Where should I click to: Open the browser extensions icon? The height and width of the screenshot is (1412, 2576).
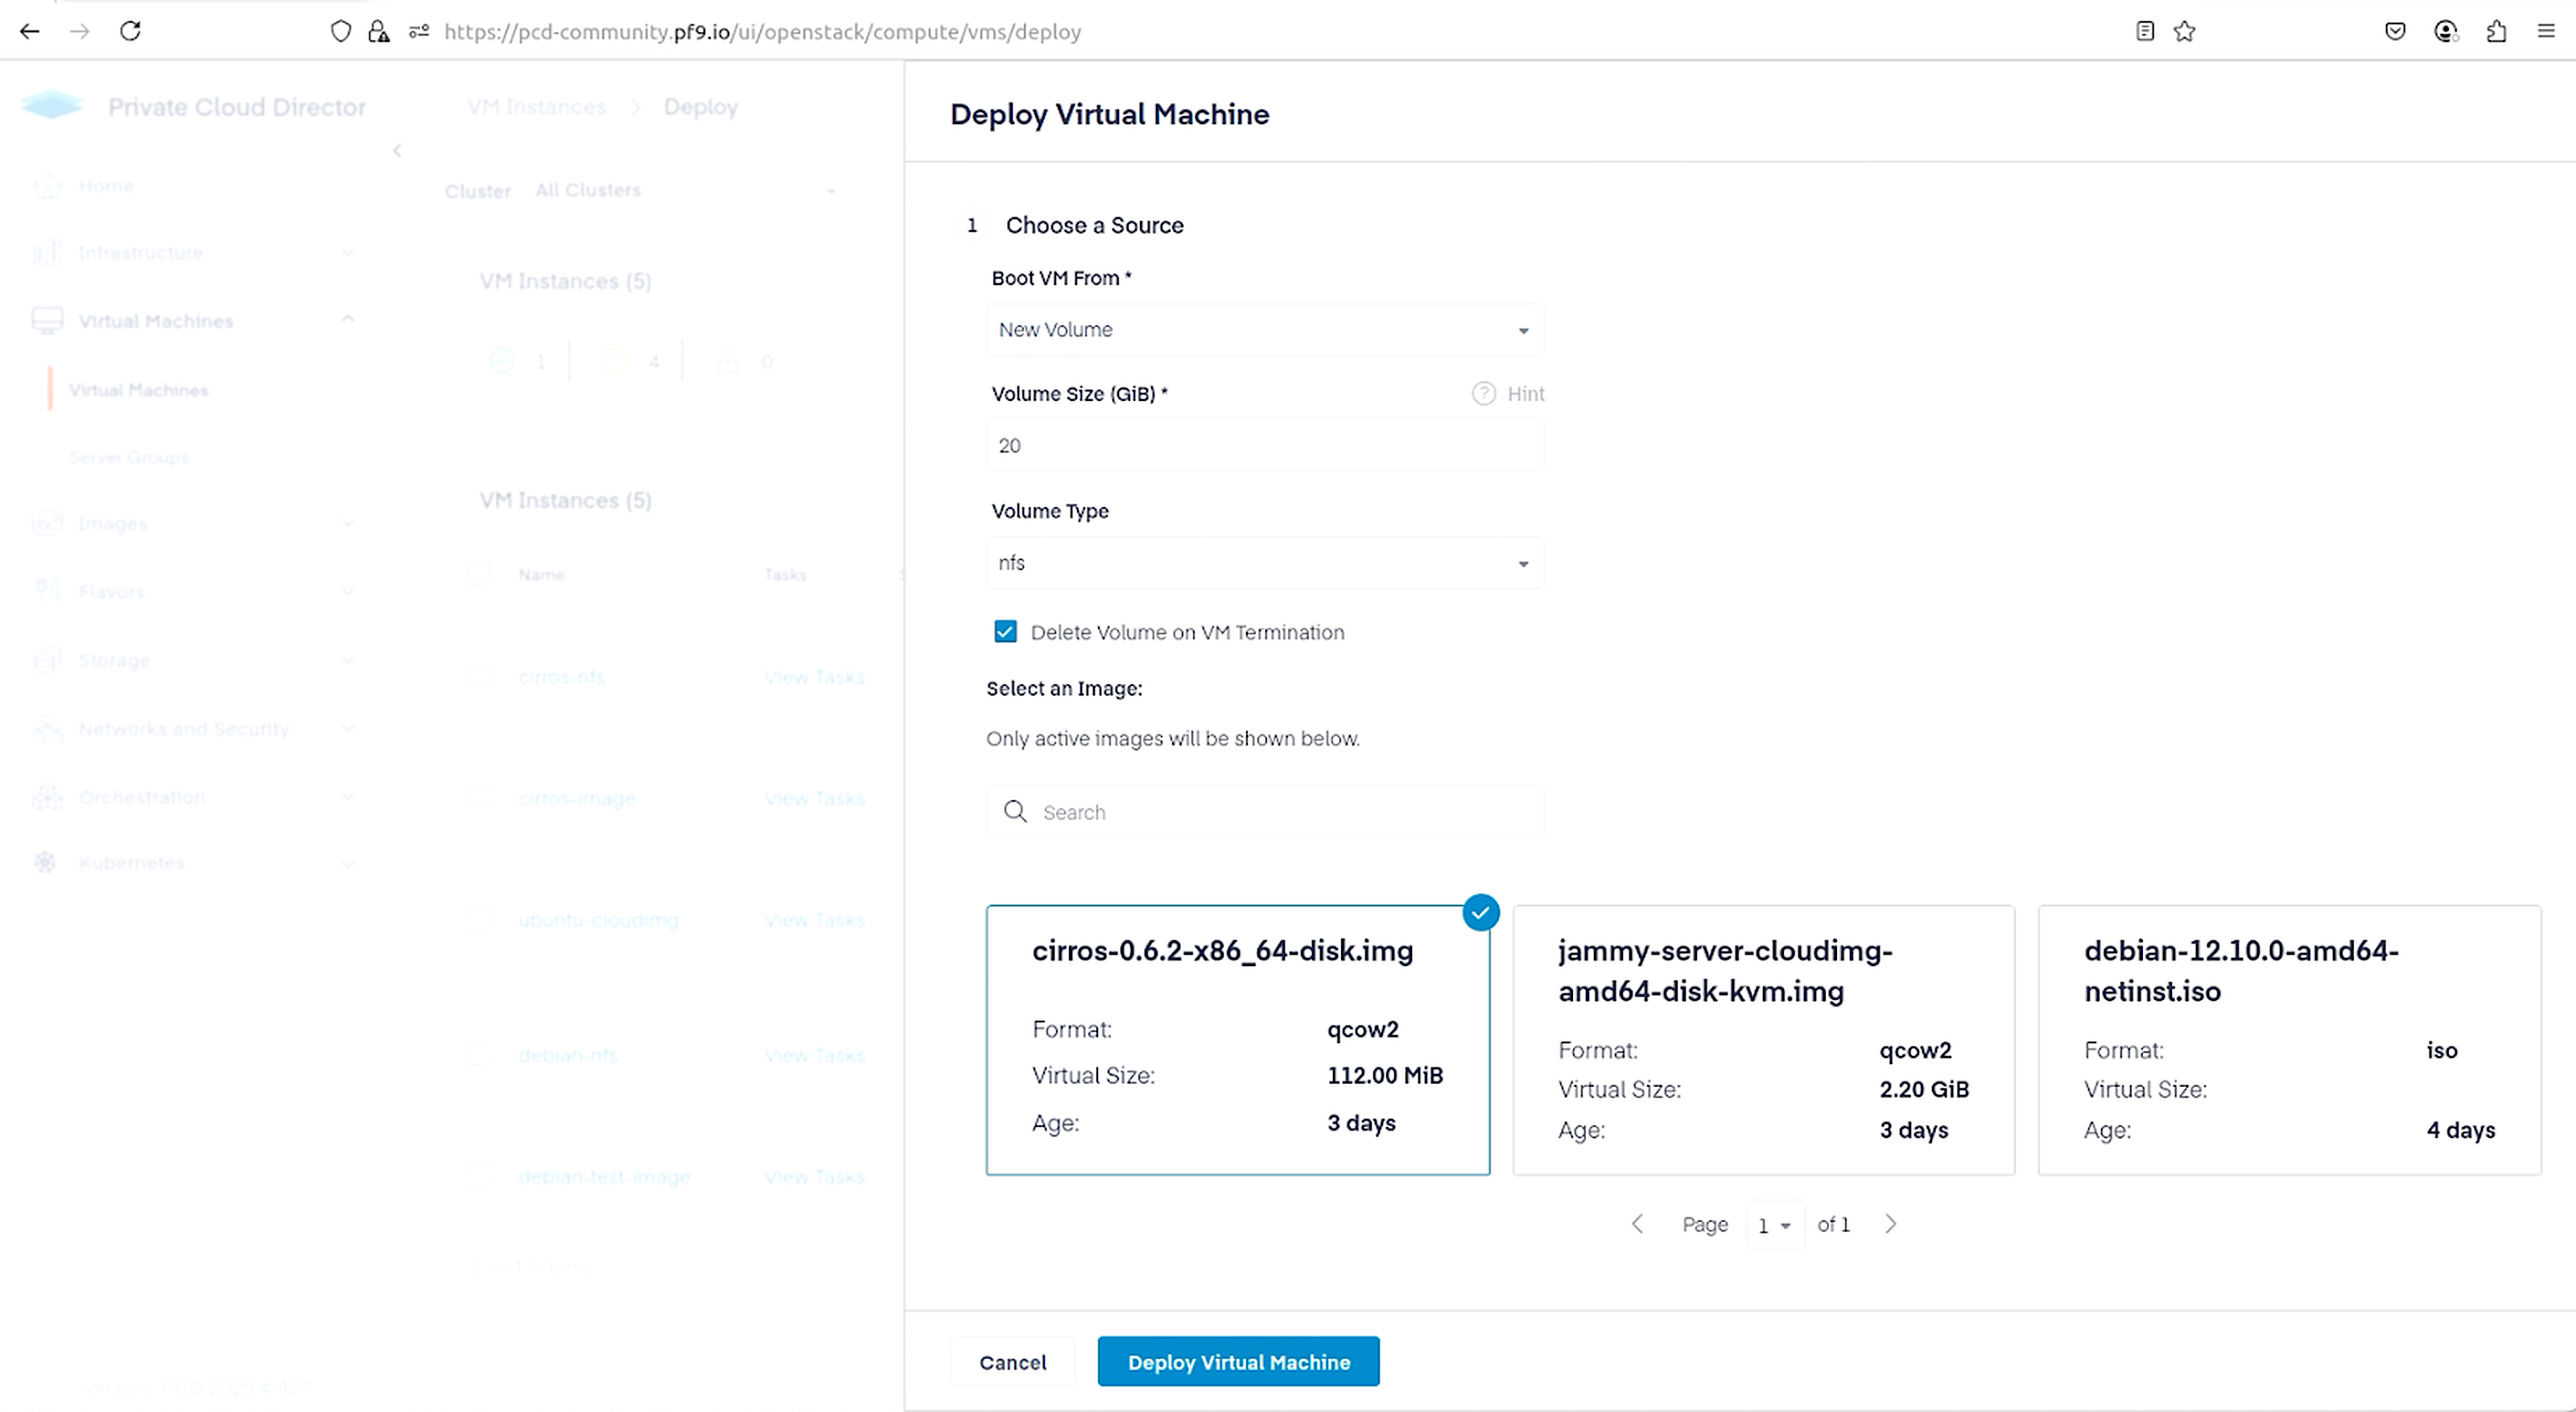[x=2496, y=31]
